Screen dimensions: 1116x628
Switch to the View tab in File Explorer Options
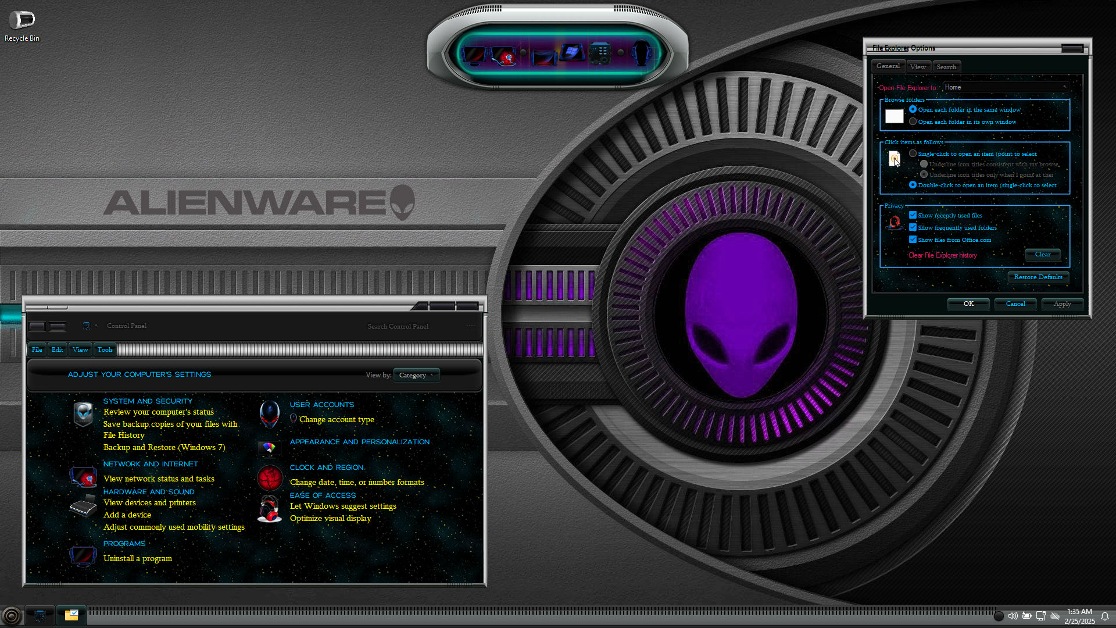point(918,67)
